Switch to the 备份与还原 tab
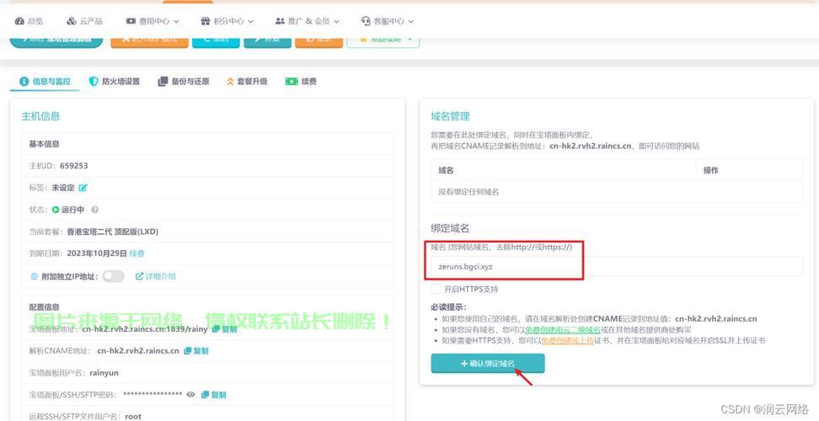 click(184, 82)
